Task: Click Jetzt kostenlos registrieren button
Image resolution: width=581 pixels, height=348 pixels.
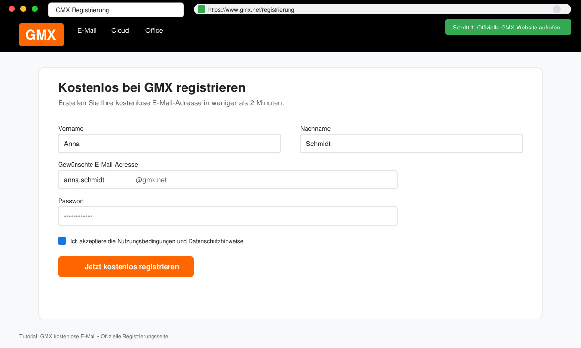Action: (x=126, y=267)
